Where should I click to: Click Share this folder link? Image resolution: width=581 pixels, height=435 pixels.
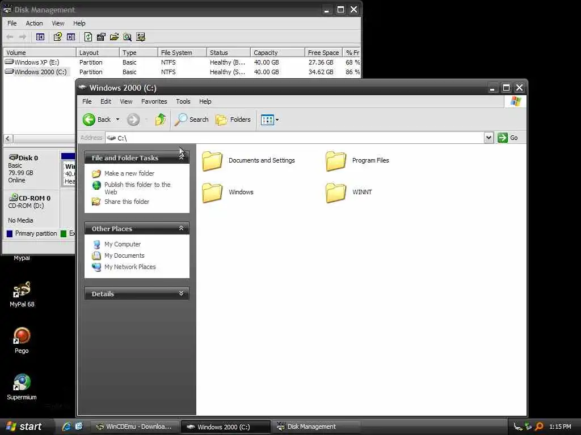[127, 202]
